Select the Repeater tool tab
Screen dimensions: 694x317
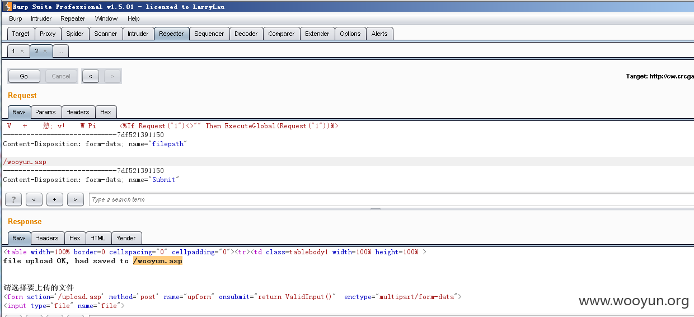click(x=171, y=34)
